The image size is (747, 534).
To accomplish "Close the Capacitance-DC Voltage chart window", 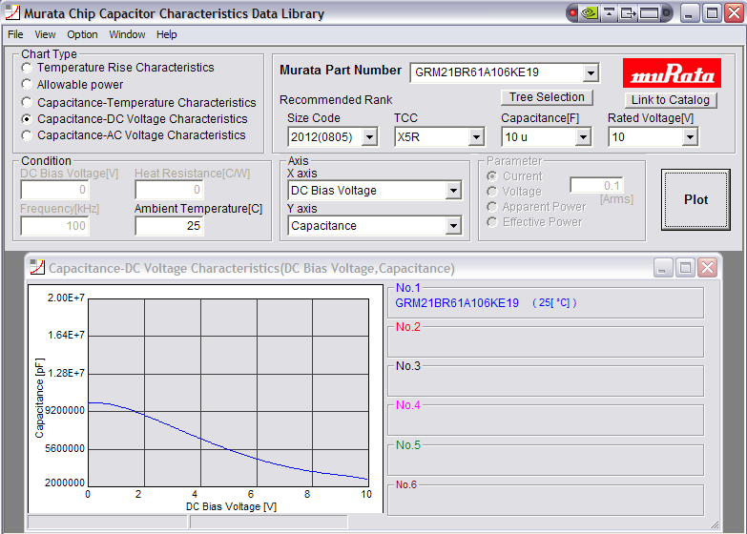I will [708, 268].
